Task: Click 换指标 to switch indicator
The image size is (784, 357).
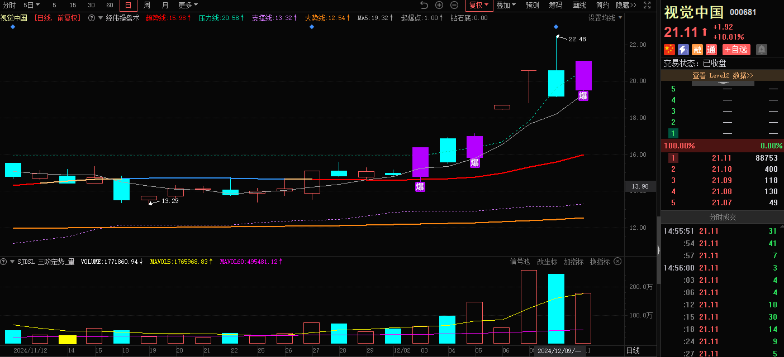Action: point(600,261)
